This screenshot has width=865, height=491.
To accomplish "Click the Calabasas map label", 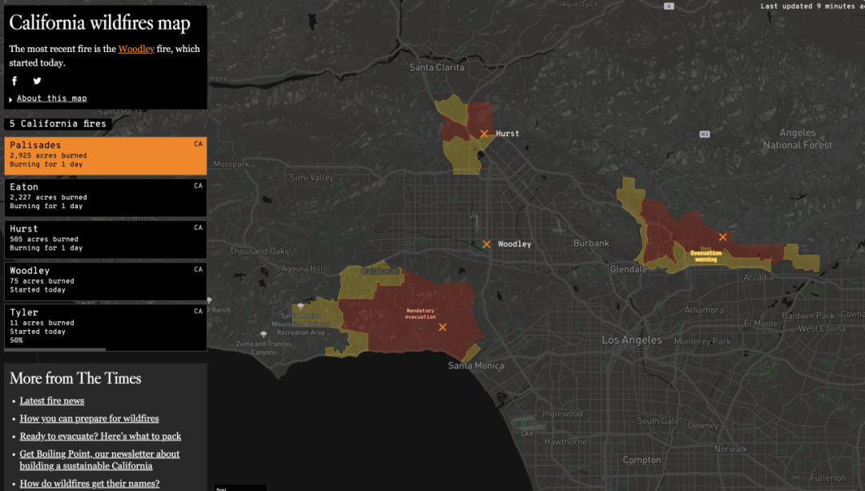I will click(x=380, y=271).
